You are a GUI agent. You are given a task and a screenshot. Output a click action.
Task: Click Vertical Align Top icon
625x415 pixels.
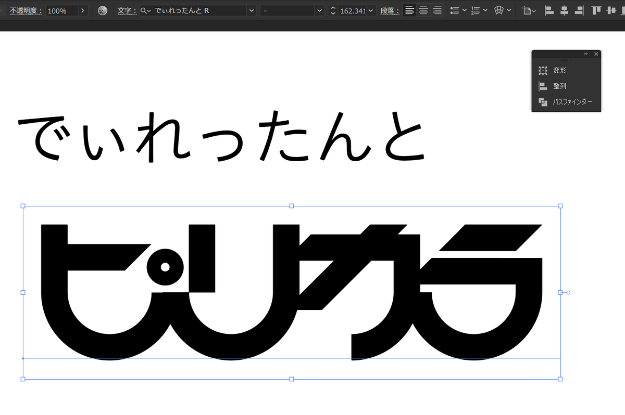click(597, 10)
